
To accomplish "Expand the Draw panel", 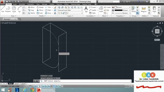I will click(x=14, y=16).
